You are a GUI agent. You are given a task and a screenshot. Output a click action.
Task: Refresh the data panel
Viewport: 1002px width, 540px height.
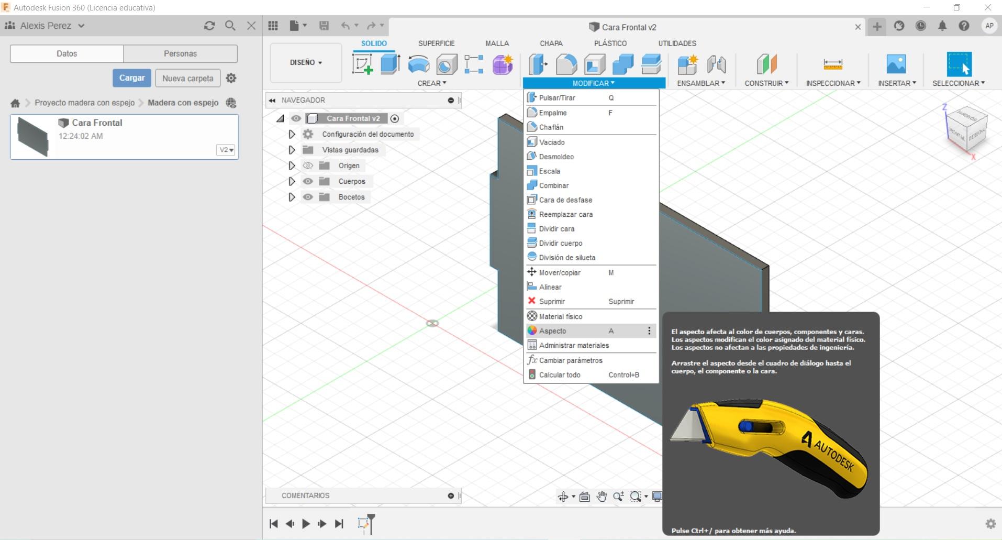coord(209,26)
